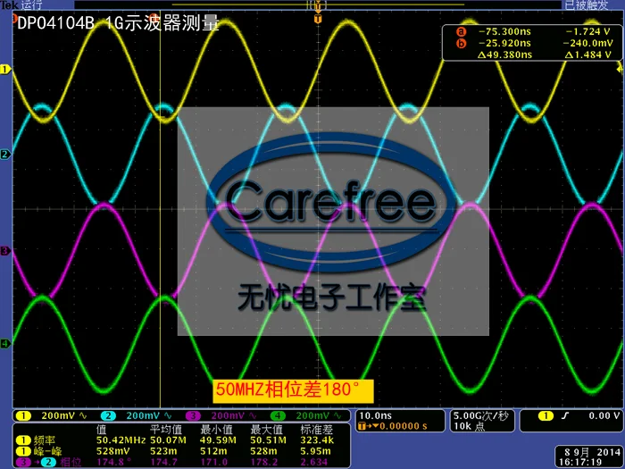Click the trigger source channel 1 badge
Screen dimensions: 625x469
[546, 416]
